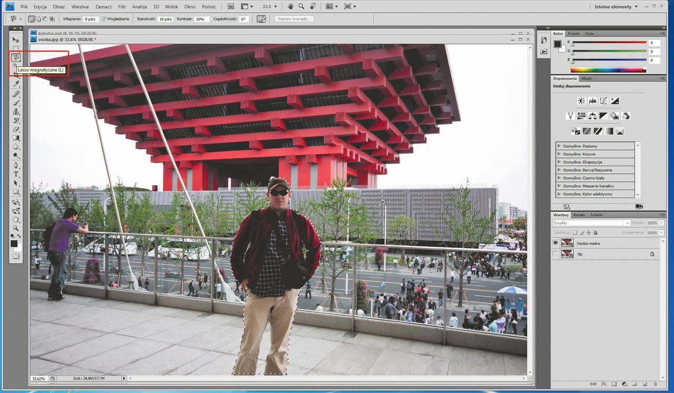This screenshot has height=393, width=674.
Task: Click the Wtapianie input field
Action: click(91, 19)
